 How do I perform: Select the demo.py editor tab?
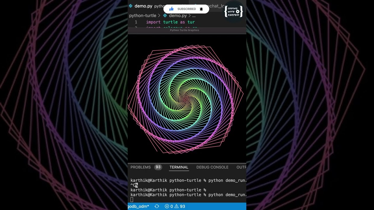pyautogui.click(x=143, y=6)
